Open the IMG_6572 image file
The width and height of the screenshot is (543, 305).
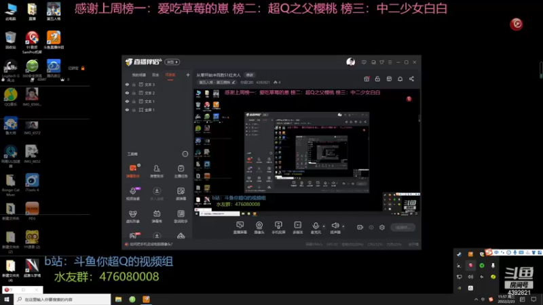click(x=32, y=127)
